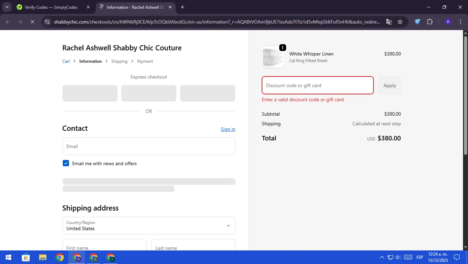Open the tab search dropdown arrow
This screenshot has height=264, width=468.
[7, 7]
